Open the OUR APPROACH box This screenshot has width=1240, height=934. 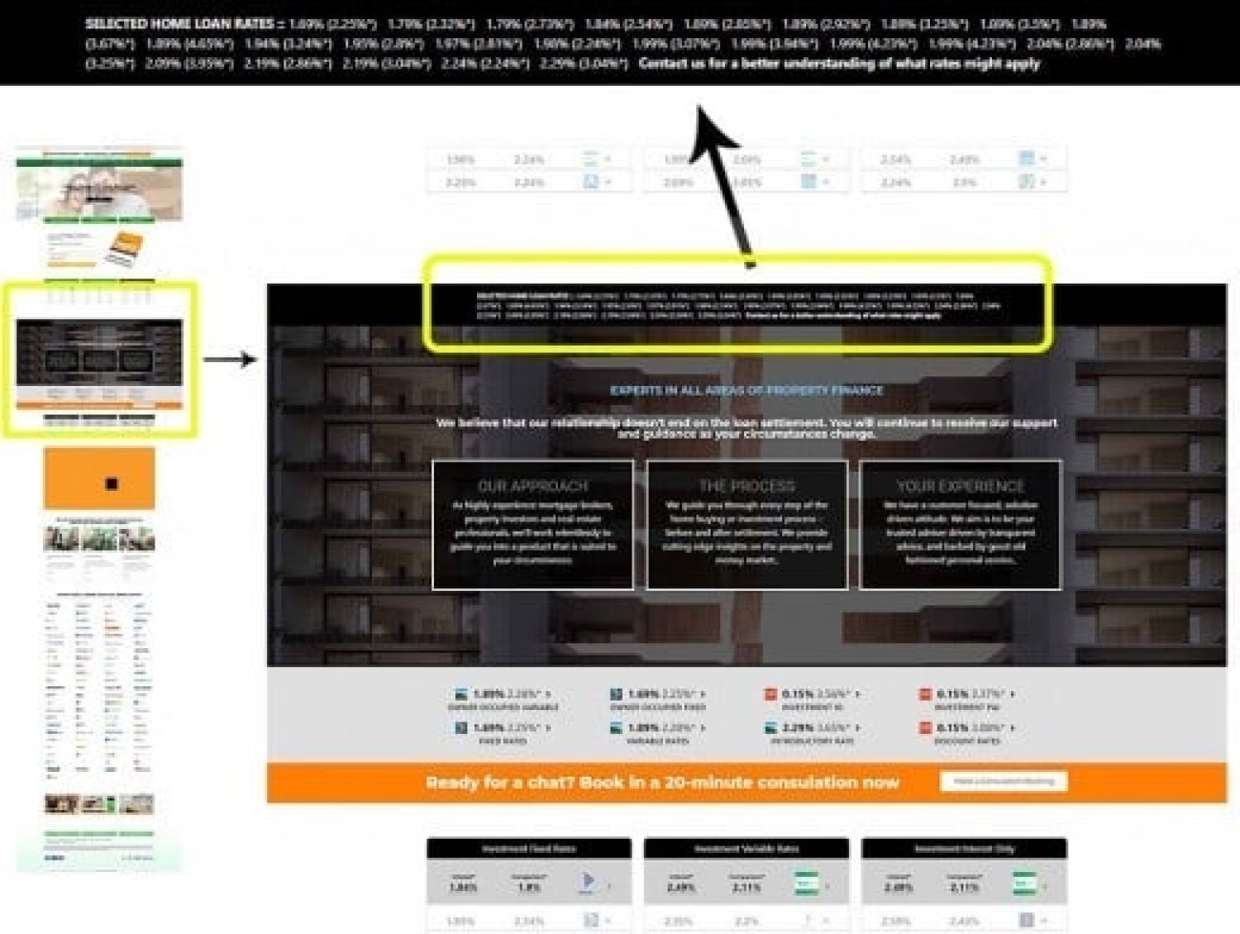click(533, 525)
